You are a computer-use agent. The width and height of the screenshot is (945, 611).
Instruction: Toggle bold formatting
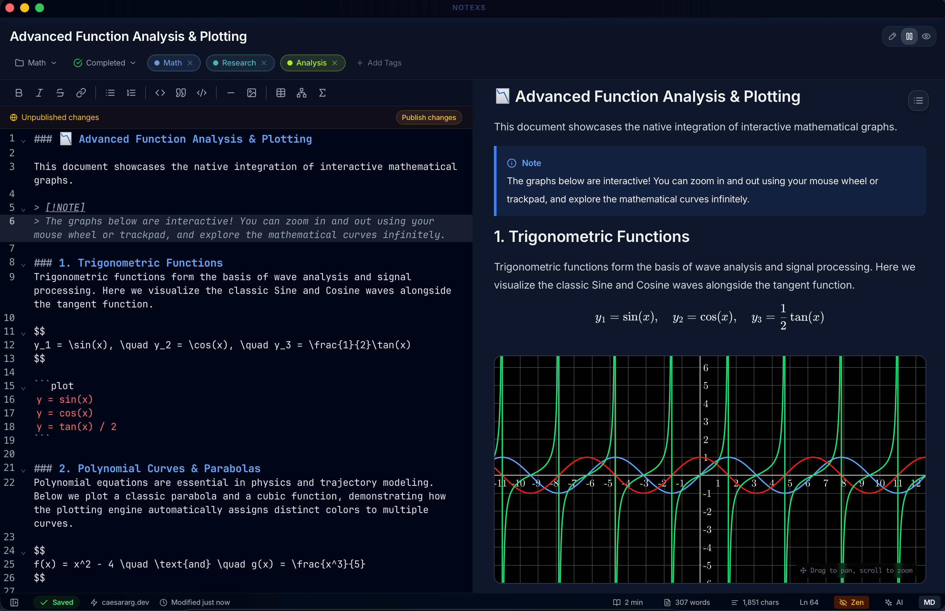[18, 93]
